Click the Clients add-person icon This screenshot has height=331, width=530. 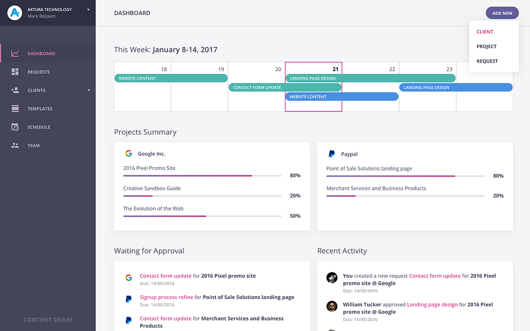tap(15, 90)
